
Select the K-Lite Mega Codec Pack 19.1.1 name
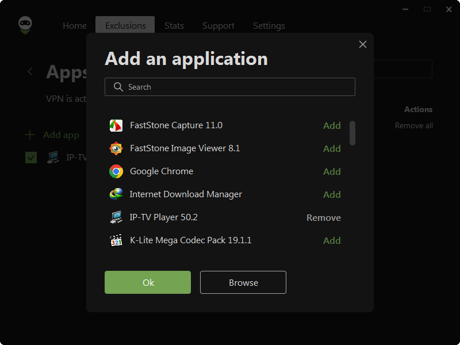tap(190, 240)
